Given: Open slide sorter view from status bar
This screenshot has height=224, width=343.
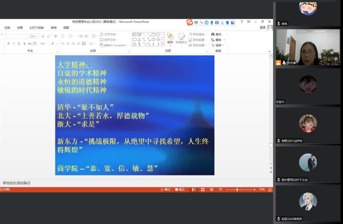Looking at the screenshot, I should tap(203, 190).
